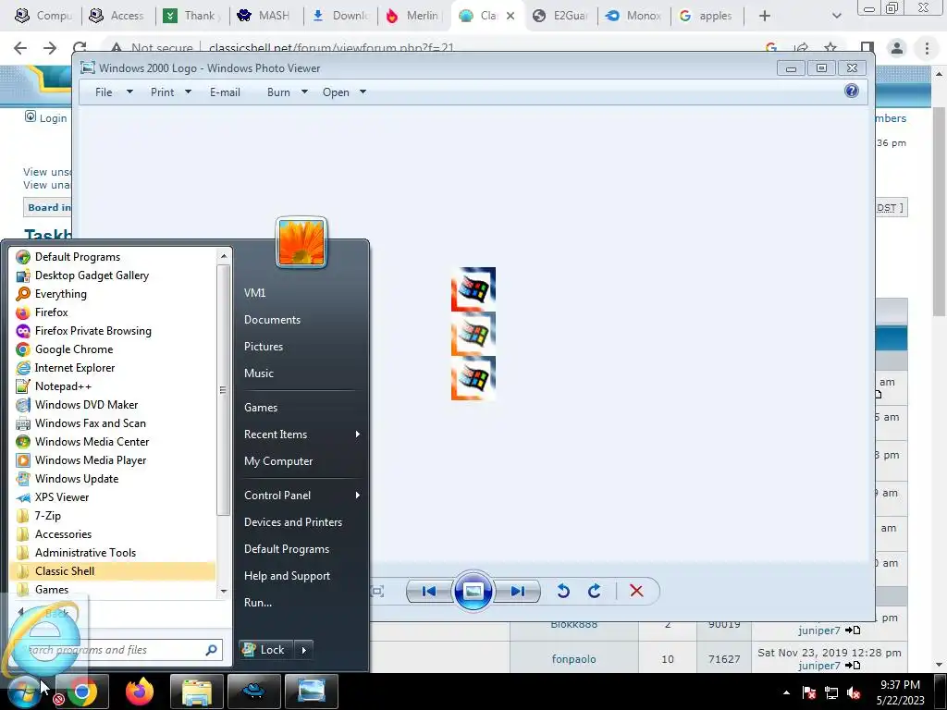Open File Explorer from the taskbar
The height and width of the screenshot is (710, 947).
197,692
